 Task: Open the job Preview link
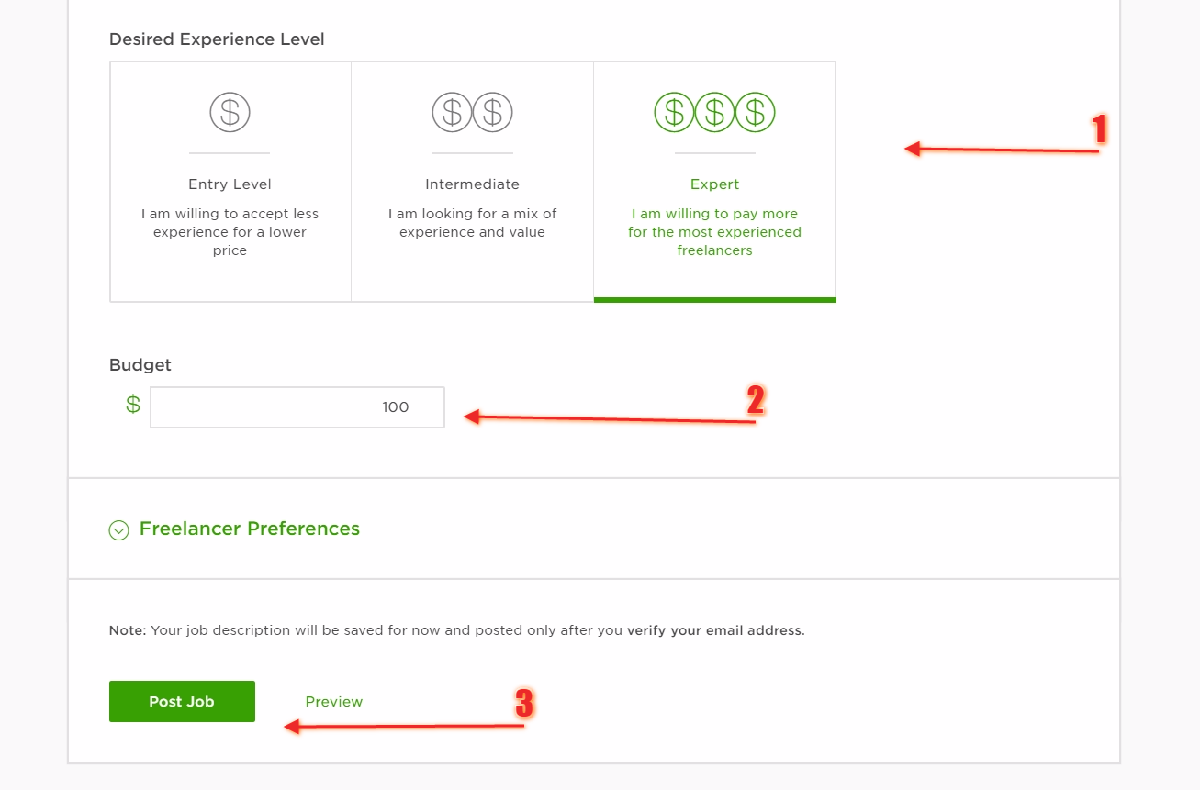point(334,702)
